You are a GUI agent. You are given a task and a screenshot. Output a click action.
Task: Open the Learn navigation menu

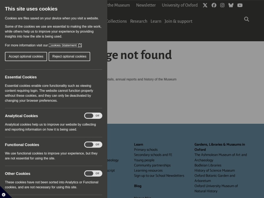click(x=156, y=21)
